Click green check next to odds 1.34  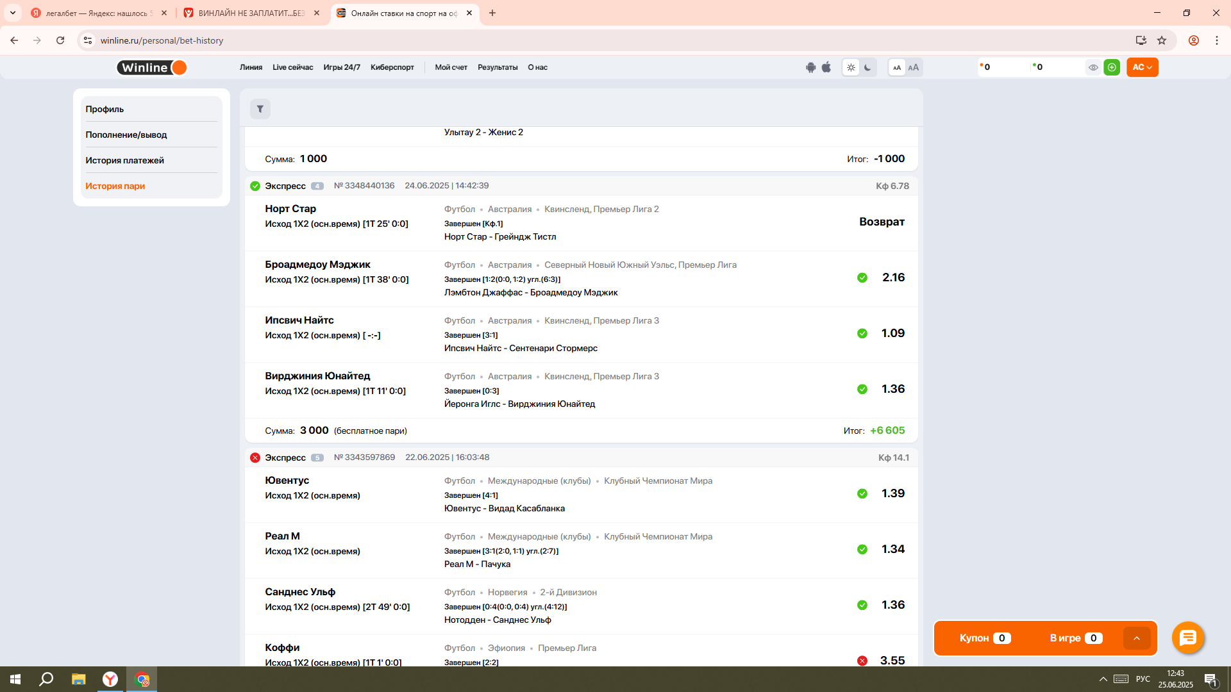[x=862, y=549]
